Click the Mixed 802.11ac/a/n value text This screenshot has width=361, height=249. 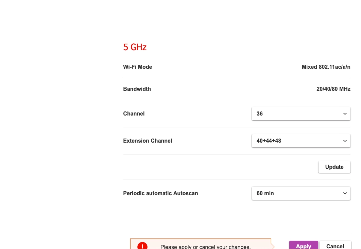pos(326,67)
